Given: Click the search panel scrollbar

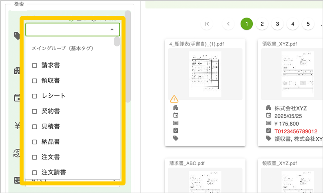Looking at the screenshot, I should click(128, 57).
